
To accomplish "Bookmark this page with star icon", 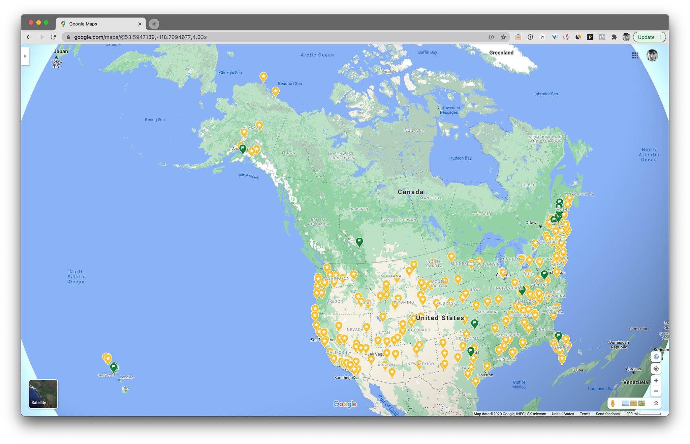I will pyautogui.click(x=503, y=37).
